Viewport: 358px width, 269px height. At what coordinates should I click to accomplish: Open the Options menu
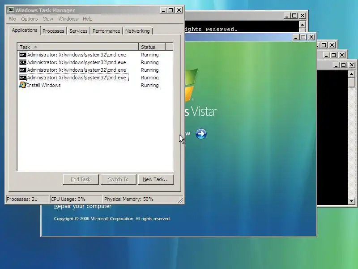pyautogui.click(x=30, y=19)
